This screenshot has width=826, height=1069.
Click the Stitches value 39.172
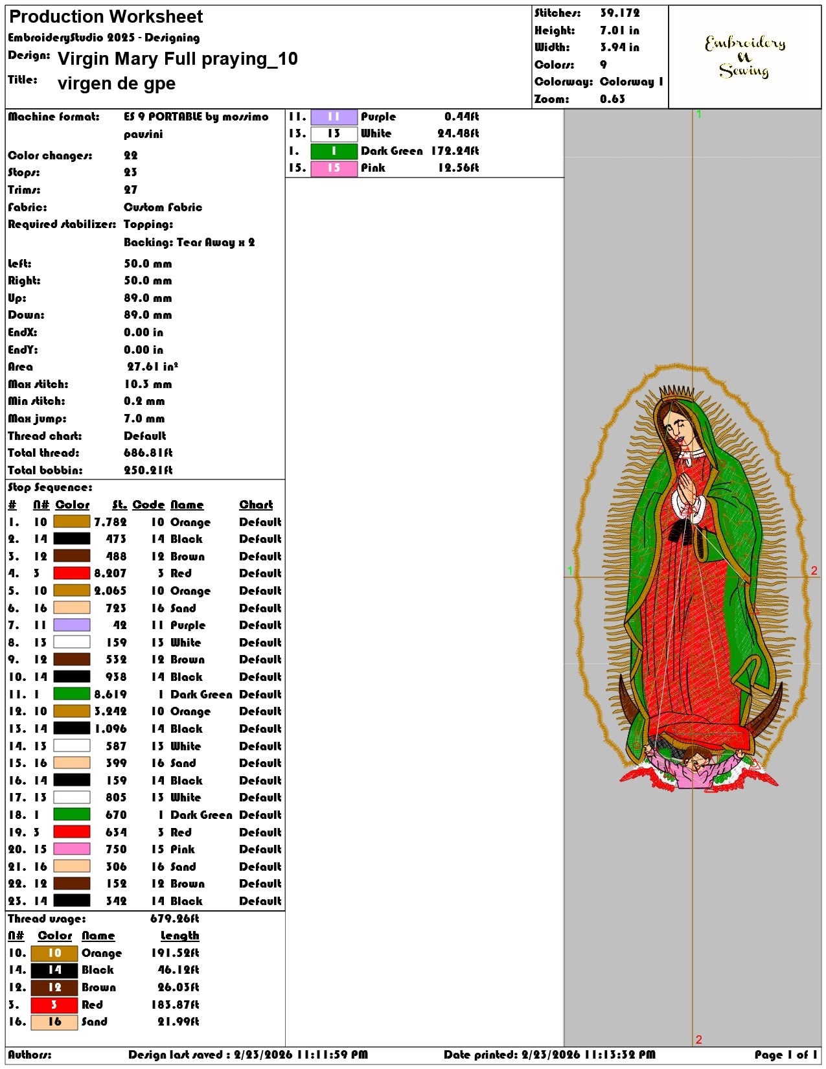(620, 13)
